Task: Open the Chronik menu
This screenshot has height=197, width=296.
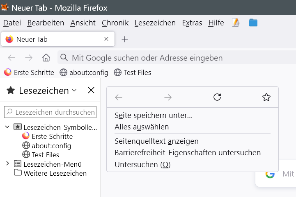Action: pos(115,23)
